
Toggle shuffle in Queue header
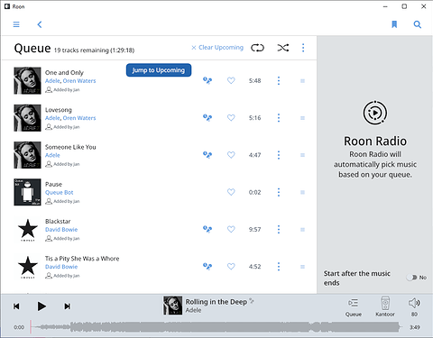[x=283, y=48]
